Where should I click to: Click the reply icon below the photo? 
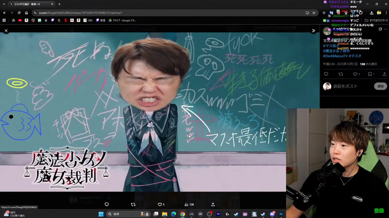[107, 204]
